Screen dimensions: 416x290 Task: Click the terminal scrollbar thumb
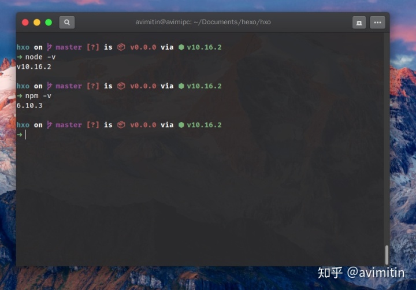coord(387,255)
